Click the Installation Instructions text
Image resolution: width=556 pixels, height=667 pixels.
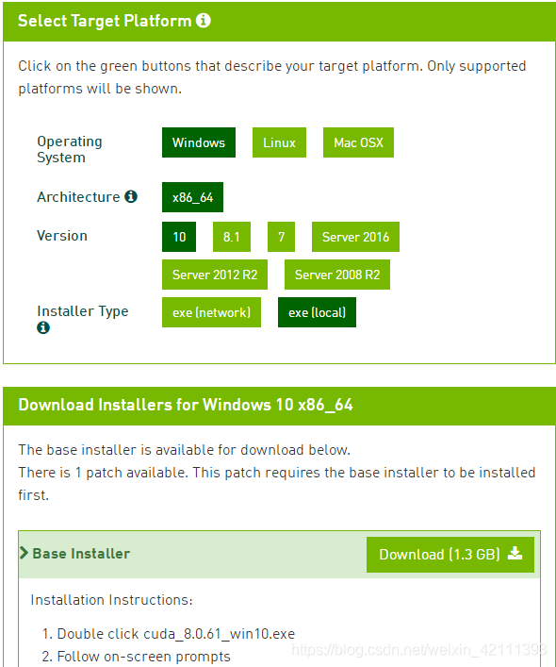point(111,600)
